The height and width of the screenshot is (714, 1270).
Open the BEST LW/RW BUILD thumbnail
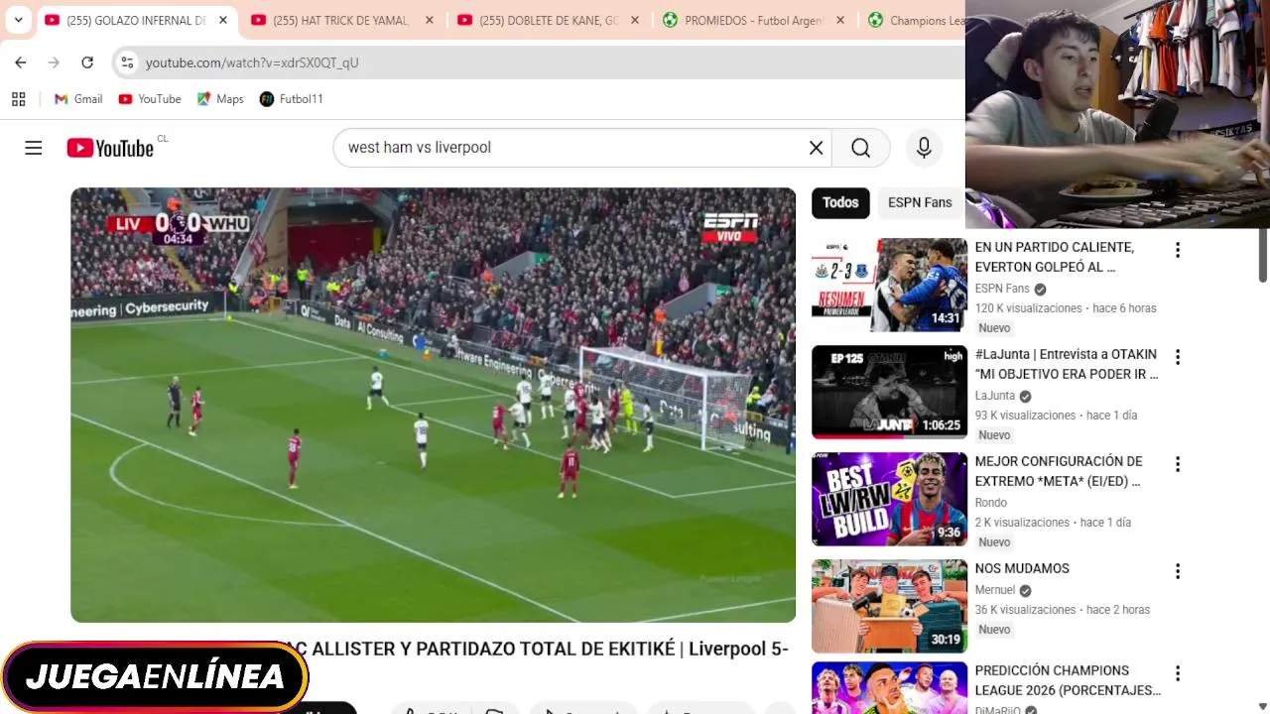tap(889, 499)
